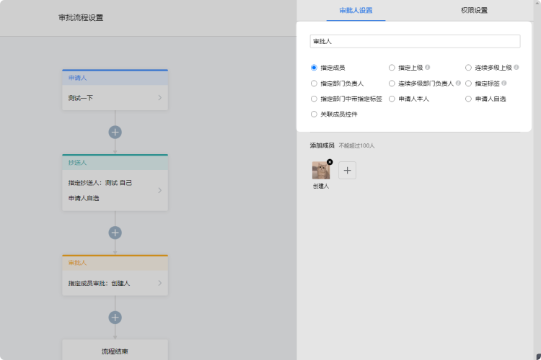Open the 测试一下 applicant node chevron
Viewport: 541px width, 360px height.
[x=159, y=98]
